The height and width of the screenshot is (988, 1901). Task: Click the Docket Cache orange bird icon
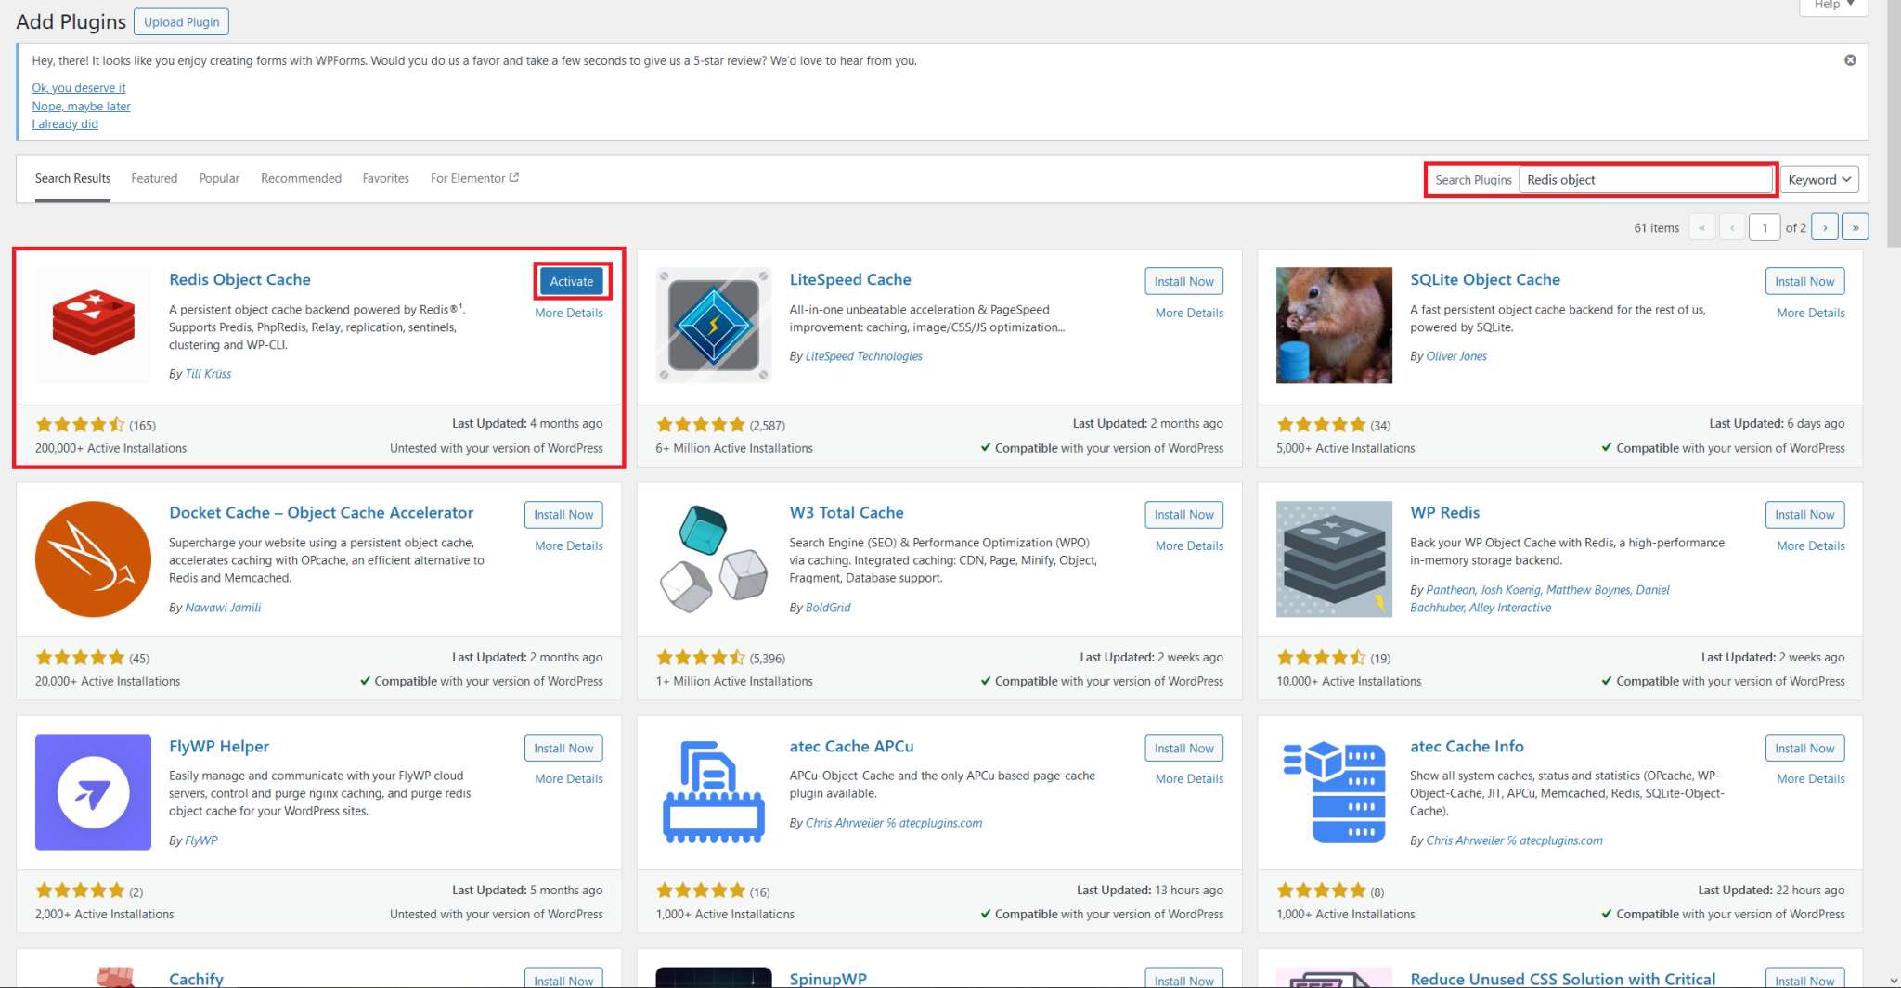(93, 558)
